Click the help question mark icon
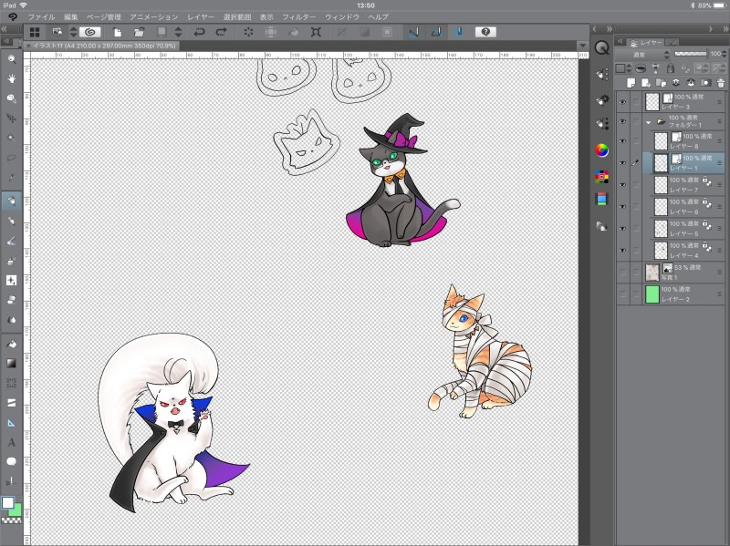The width and height of the screenshot is (730, 546). (x=486, y=32)
